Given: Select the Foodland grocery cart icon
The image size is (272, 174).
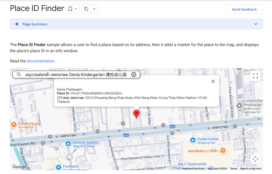Looking at the screenshot, I should tap(59, 167).
